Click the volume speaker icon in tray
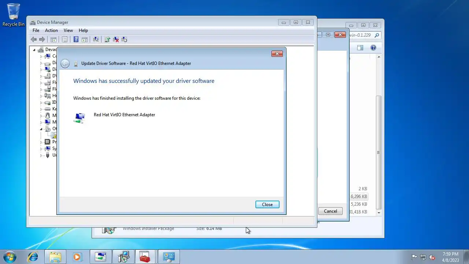Screen dimensions: 469x264 [x=432, y=257]
